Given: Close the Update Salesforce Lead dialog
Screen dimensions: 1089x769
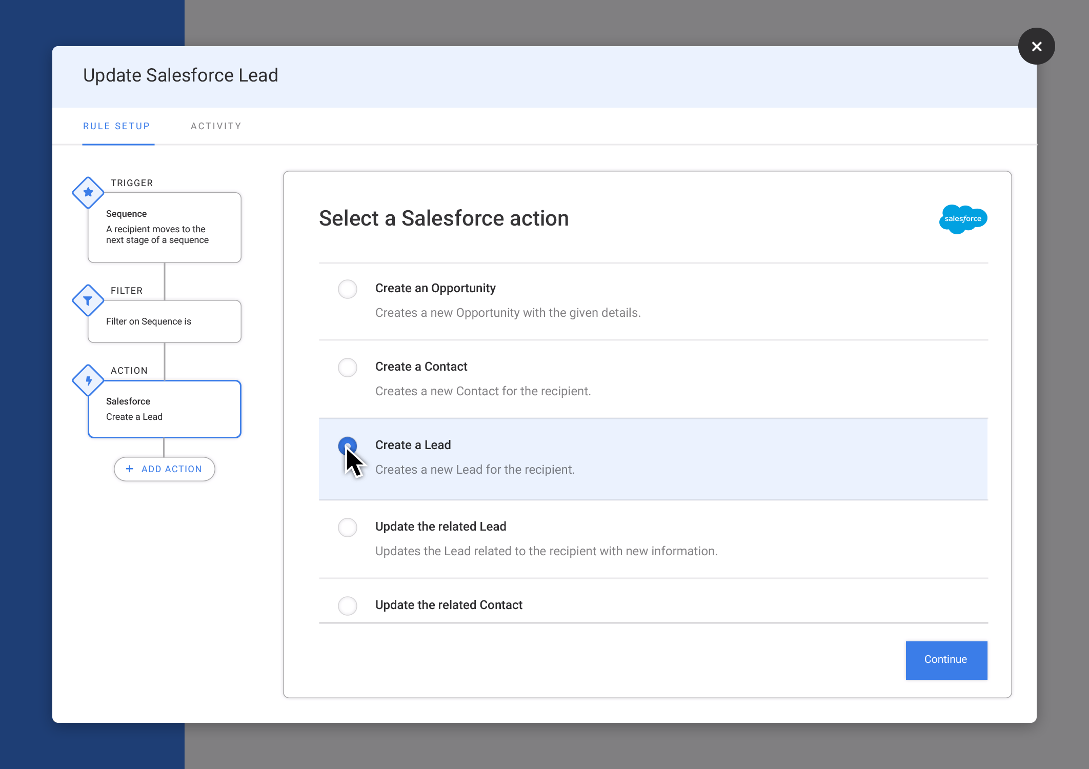Looking at the screenshot, I should point(1036,46).
